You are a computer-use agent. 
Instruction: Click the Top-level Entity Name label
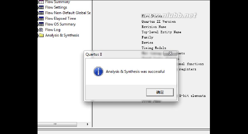[161, 32]
